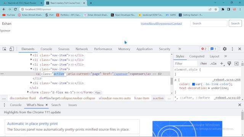Open drawer three-dot menu beside Console
Image resolution: width=244 pixels, height=137 pixels.
tap(4, 105)
